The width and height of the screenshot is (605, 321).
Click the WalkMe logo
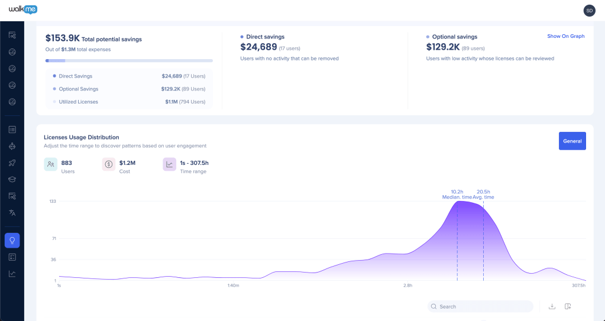(23, 9)
